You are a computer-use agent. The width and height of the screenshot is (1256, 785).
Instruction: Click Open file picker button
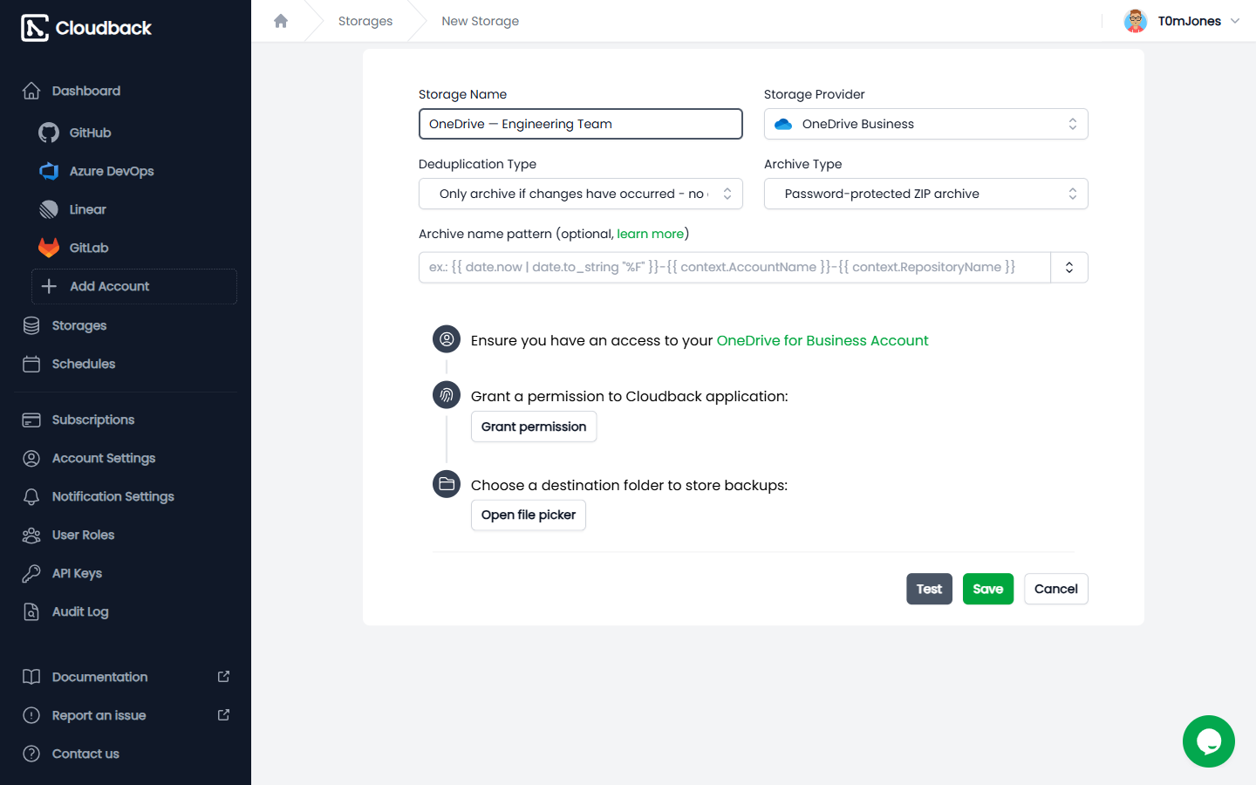pos(529,515)
